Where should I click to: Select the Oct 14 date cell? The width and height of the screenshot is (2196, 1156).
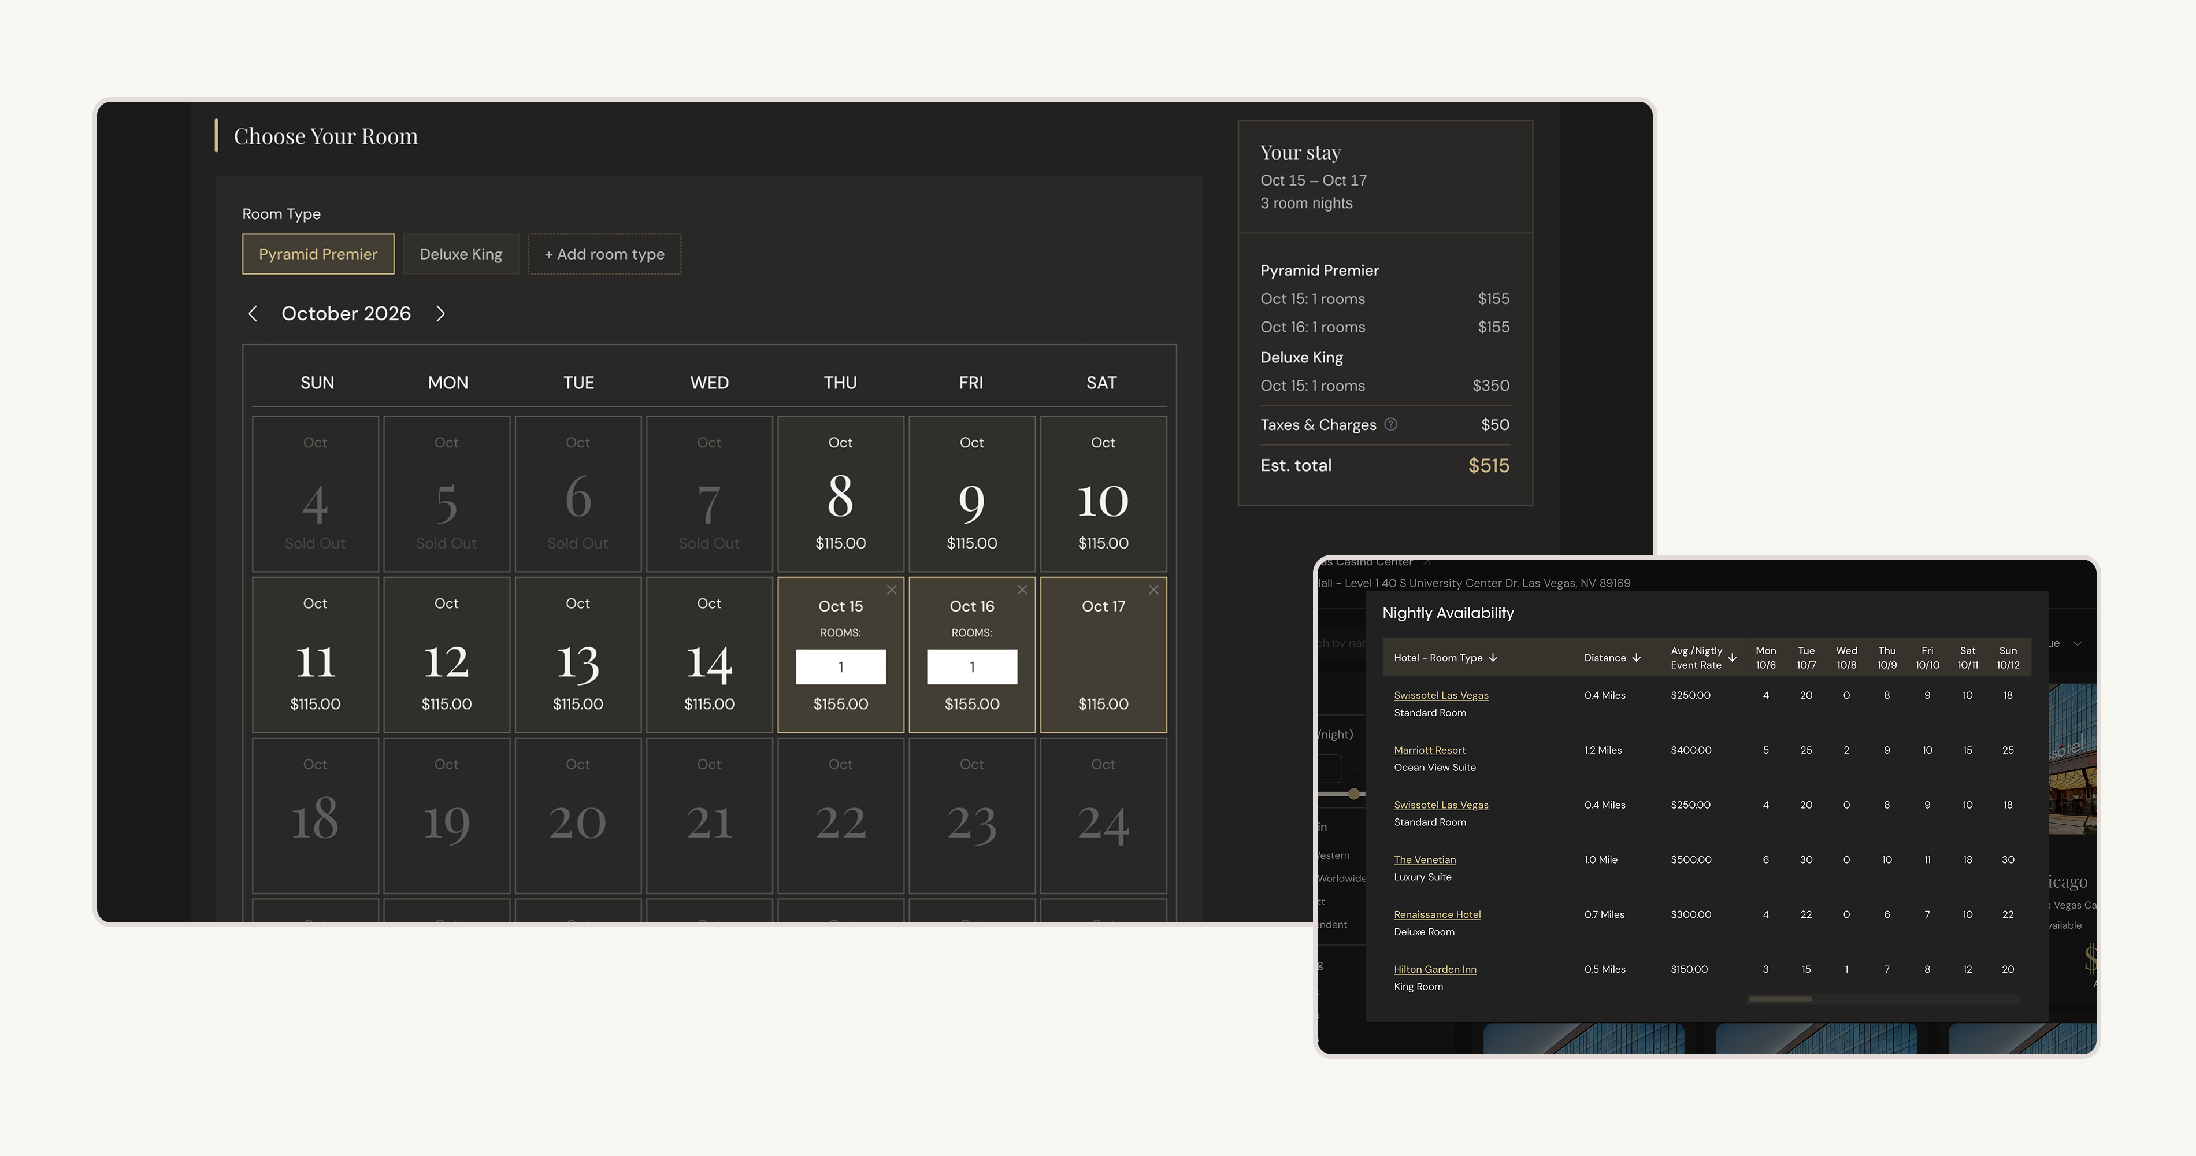tap(709, 655)
